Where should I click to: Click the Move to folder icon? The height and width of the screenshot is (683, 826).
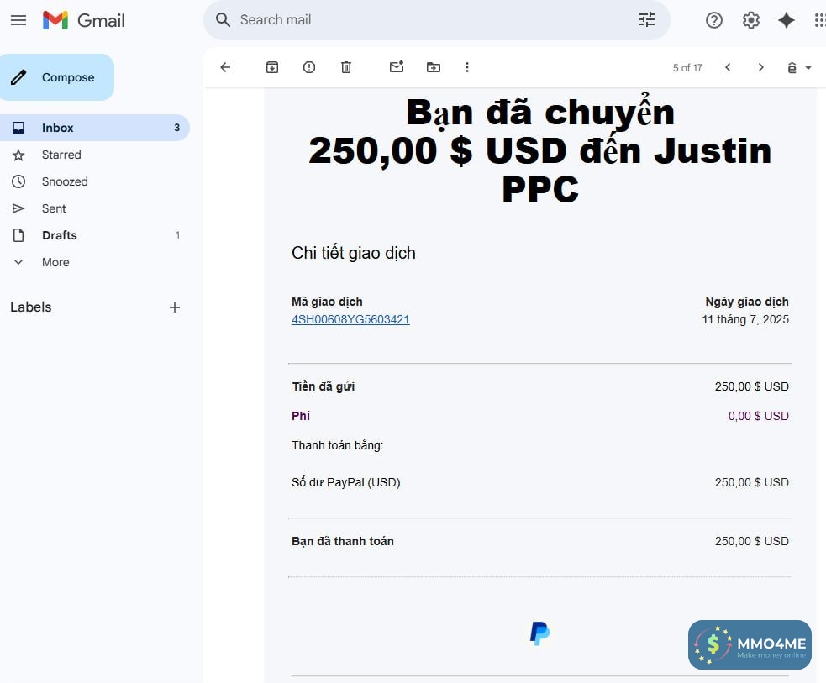pos(434,67)
